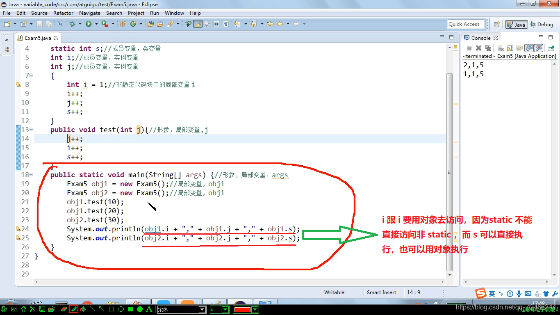Select the Exam5.java editor tab
This screenshot has width=560, height=315.
(38, 38)
